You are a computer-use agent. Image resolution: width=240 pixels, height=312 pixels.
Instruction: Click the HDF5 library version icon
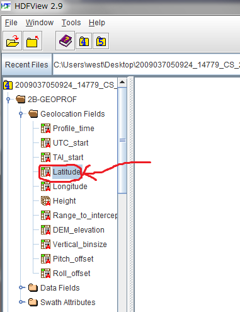pyautogui.click(x=101, y=41)
